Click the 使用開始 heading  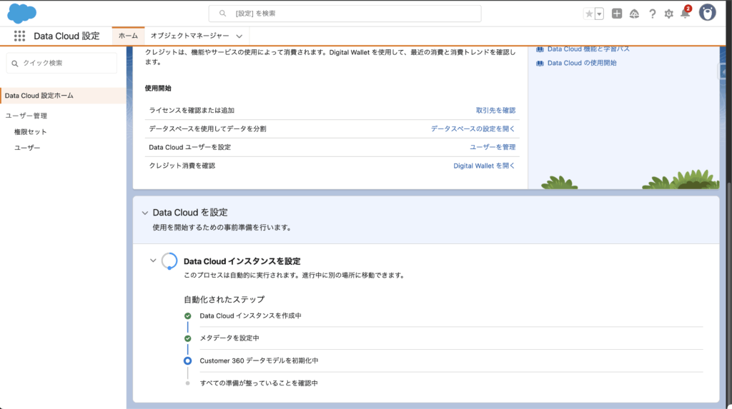tap(158, 88)
